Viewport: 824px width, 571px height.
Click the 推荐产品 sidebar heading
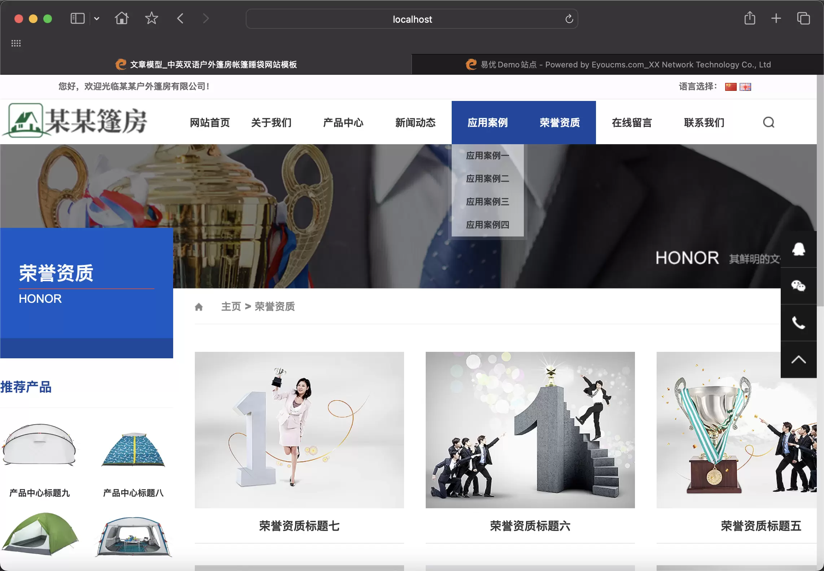tap(26, 387)
